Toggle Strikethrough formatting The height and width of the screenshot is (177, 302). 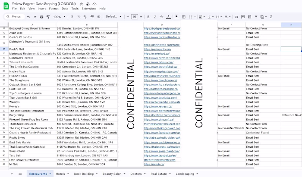pyautogui.click(x=161, y=17)
